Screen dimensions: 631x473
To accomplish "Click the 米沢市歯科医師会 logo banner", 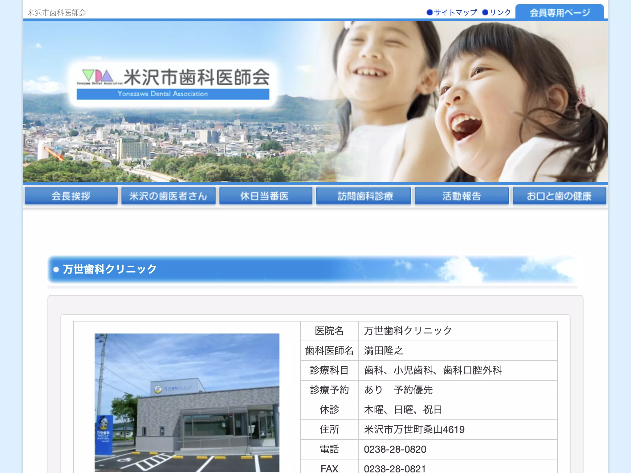I will pos(173,84).
